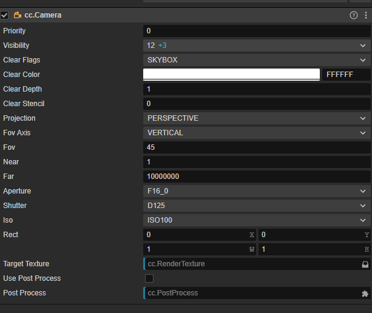Click the Far value input field
372x313 pixels.
coord(257,177)
